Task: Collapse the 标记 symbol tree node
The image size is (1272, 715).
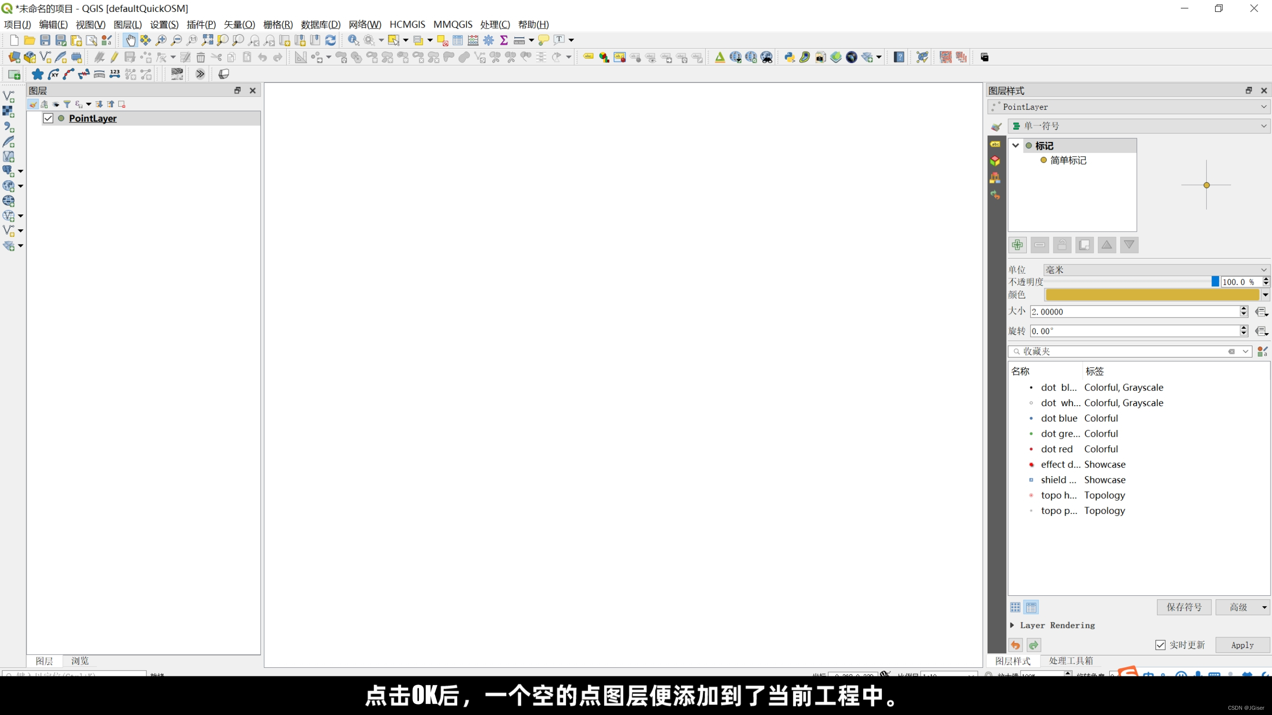Action: pos(1016,145)
